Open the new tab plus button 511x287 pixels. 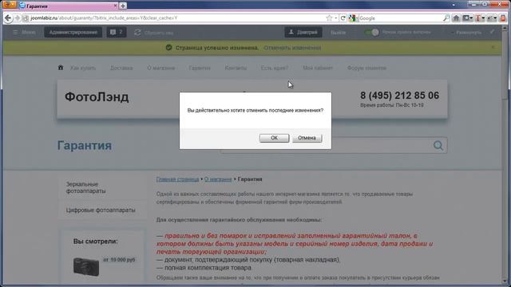click(123, 6)
